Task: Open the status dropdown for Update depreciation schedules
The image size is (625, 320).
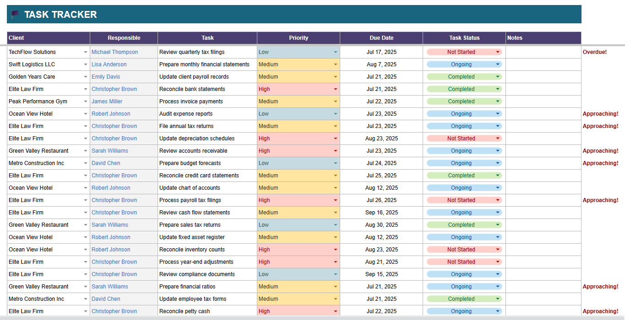Action: tap(498, 138)
